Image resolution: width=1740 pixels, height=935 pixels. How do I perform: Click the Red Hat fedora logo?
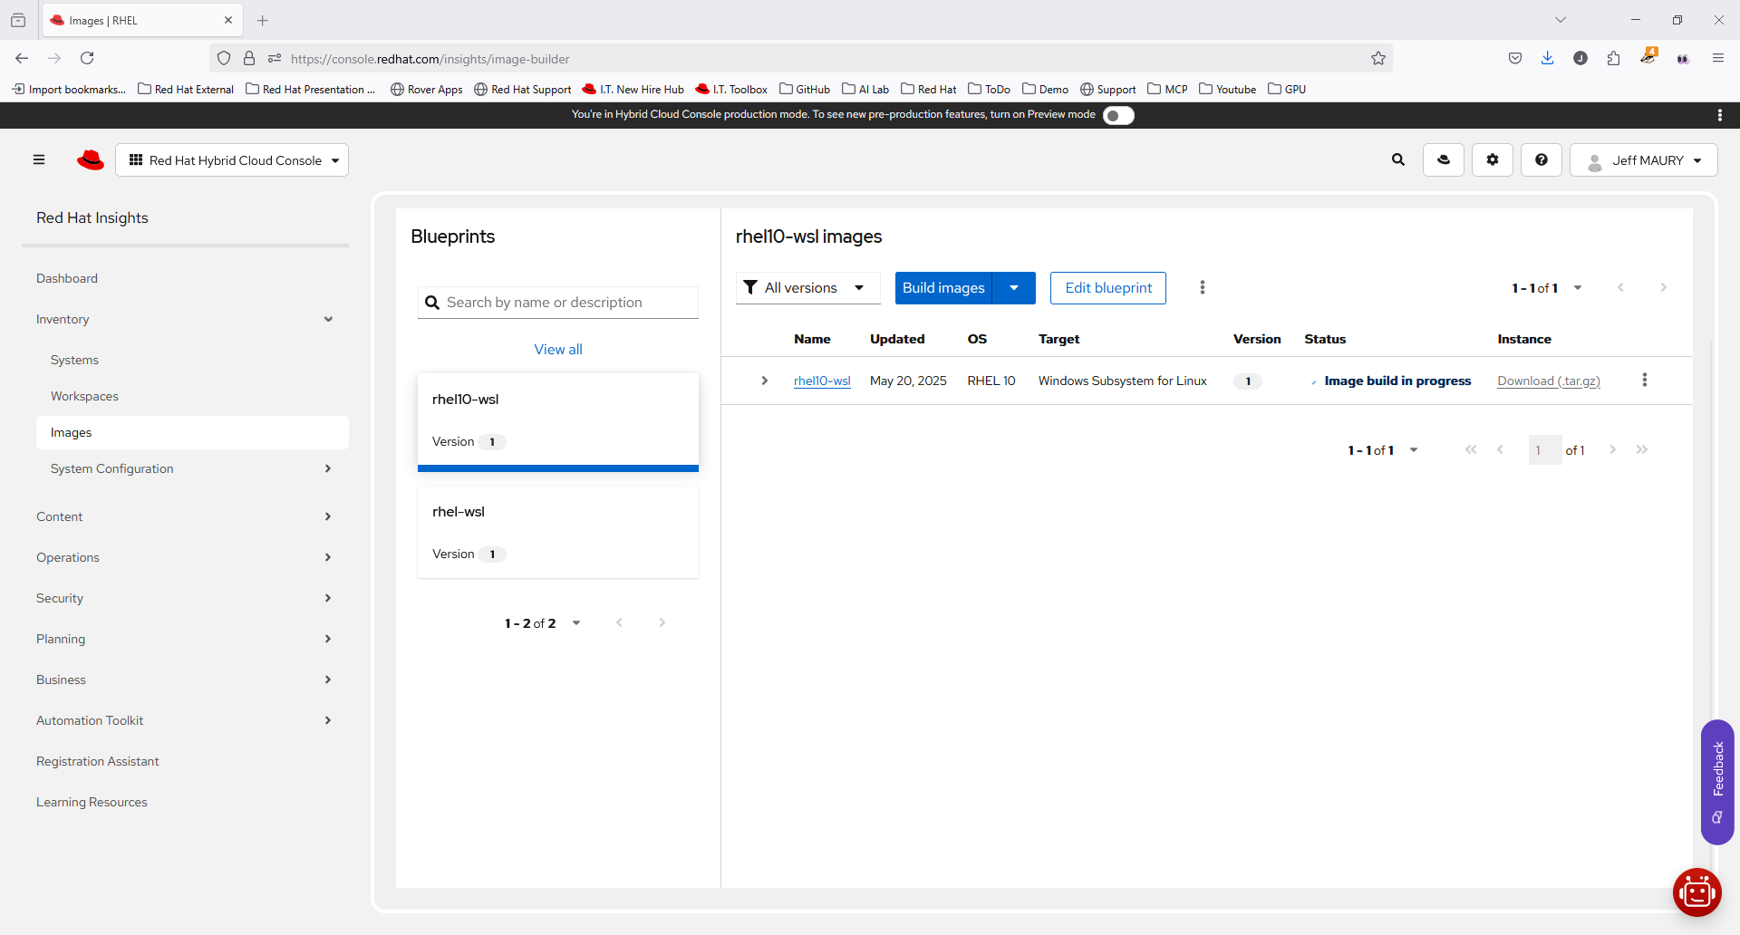[x=91, y=160]
